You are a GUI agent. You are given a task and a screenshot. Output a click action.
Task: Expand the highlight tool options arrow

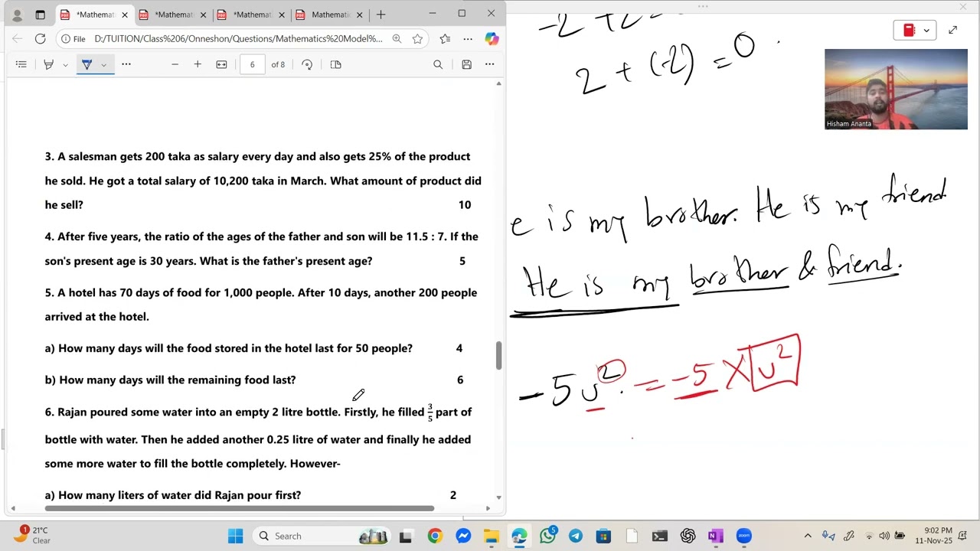[65, 64]
